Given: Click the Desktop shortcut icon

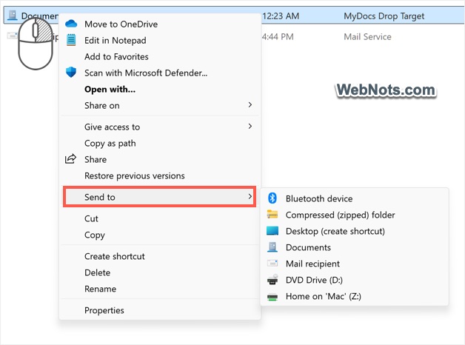Looking at the screenshot, I should pyautogui.click(x=272, y=230).
